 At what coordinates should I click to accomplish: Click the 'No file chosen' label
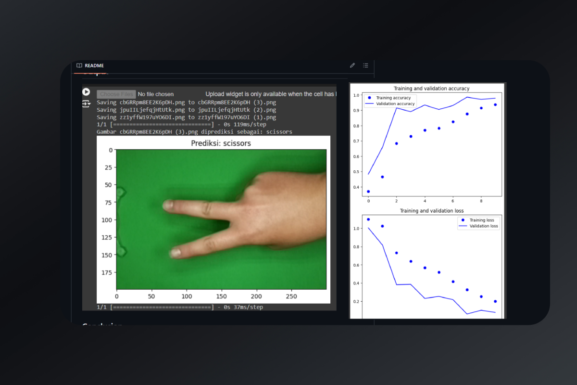pyautogui.click(x=156, y=94)
